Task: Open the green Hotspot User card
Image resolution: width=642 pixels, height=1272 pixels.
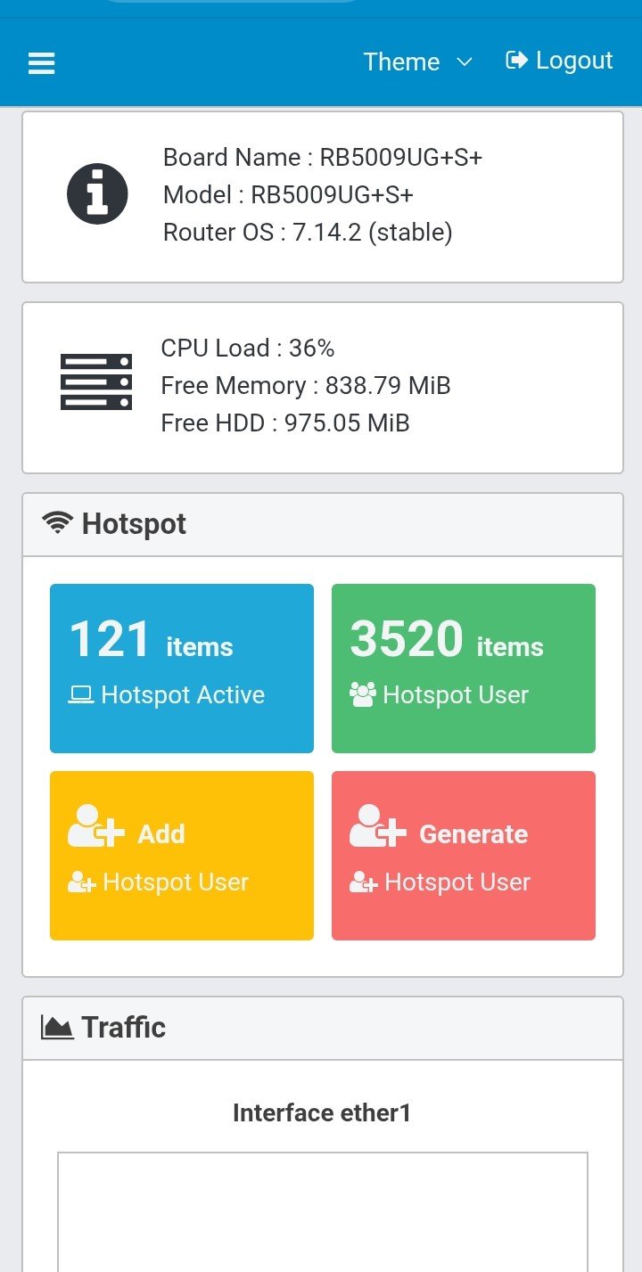Action: coord(463,668)
